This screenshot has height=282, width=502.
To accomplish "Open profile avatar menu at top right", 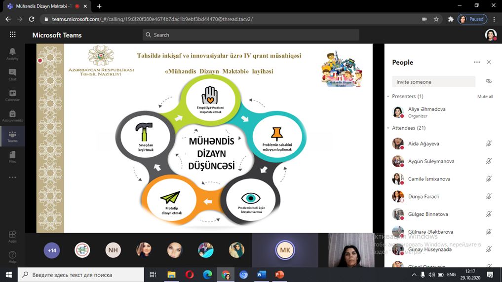I will pos(491,35).
